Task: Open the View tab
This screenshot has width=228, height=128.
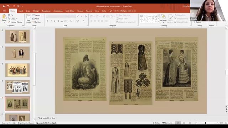Action: click(x=97, y=11)
